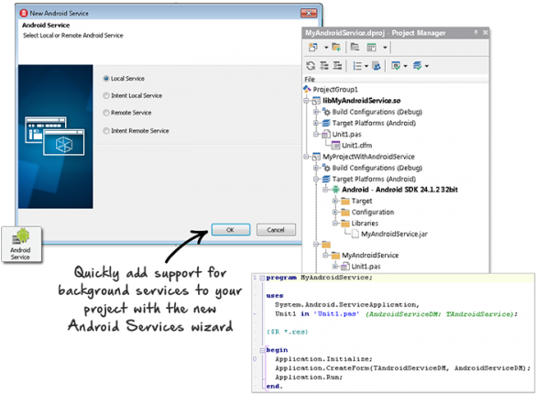
Task: Click the Refresh icon in Project Manager toolbar
Action: (311, 66)
